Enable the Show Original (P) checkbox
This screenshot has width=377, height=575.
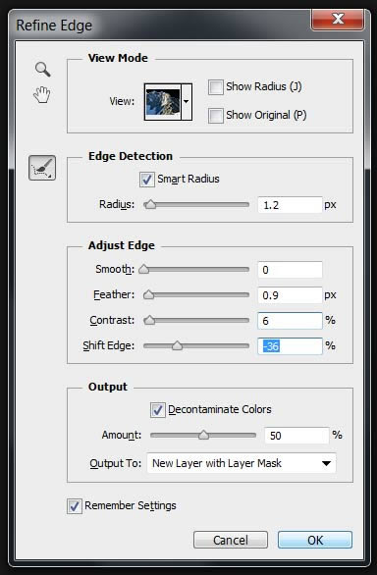(x=215, y=116)
